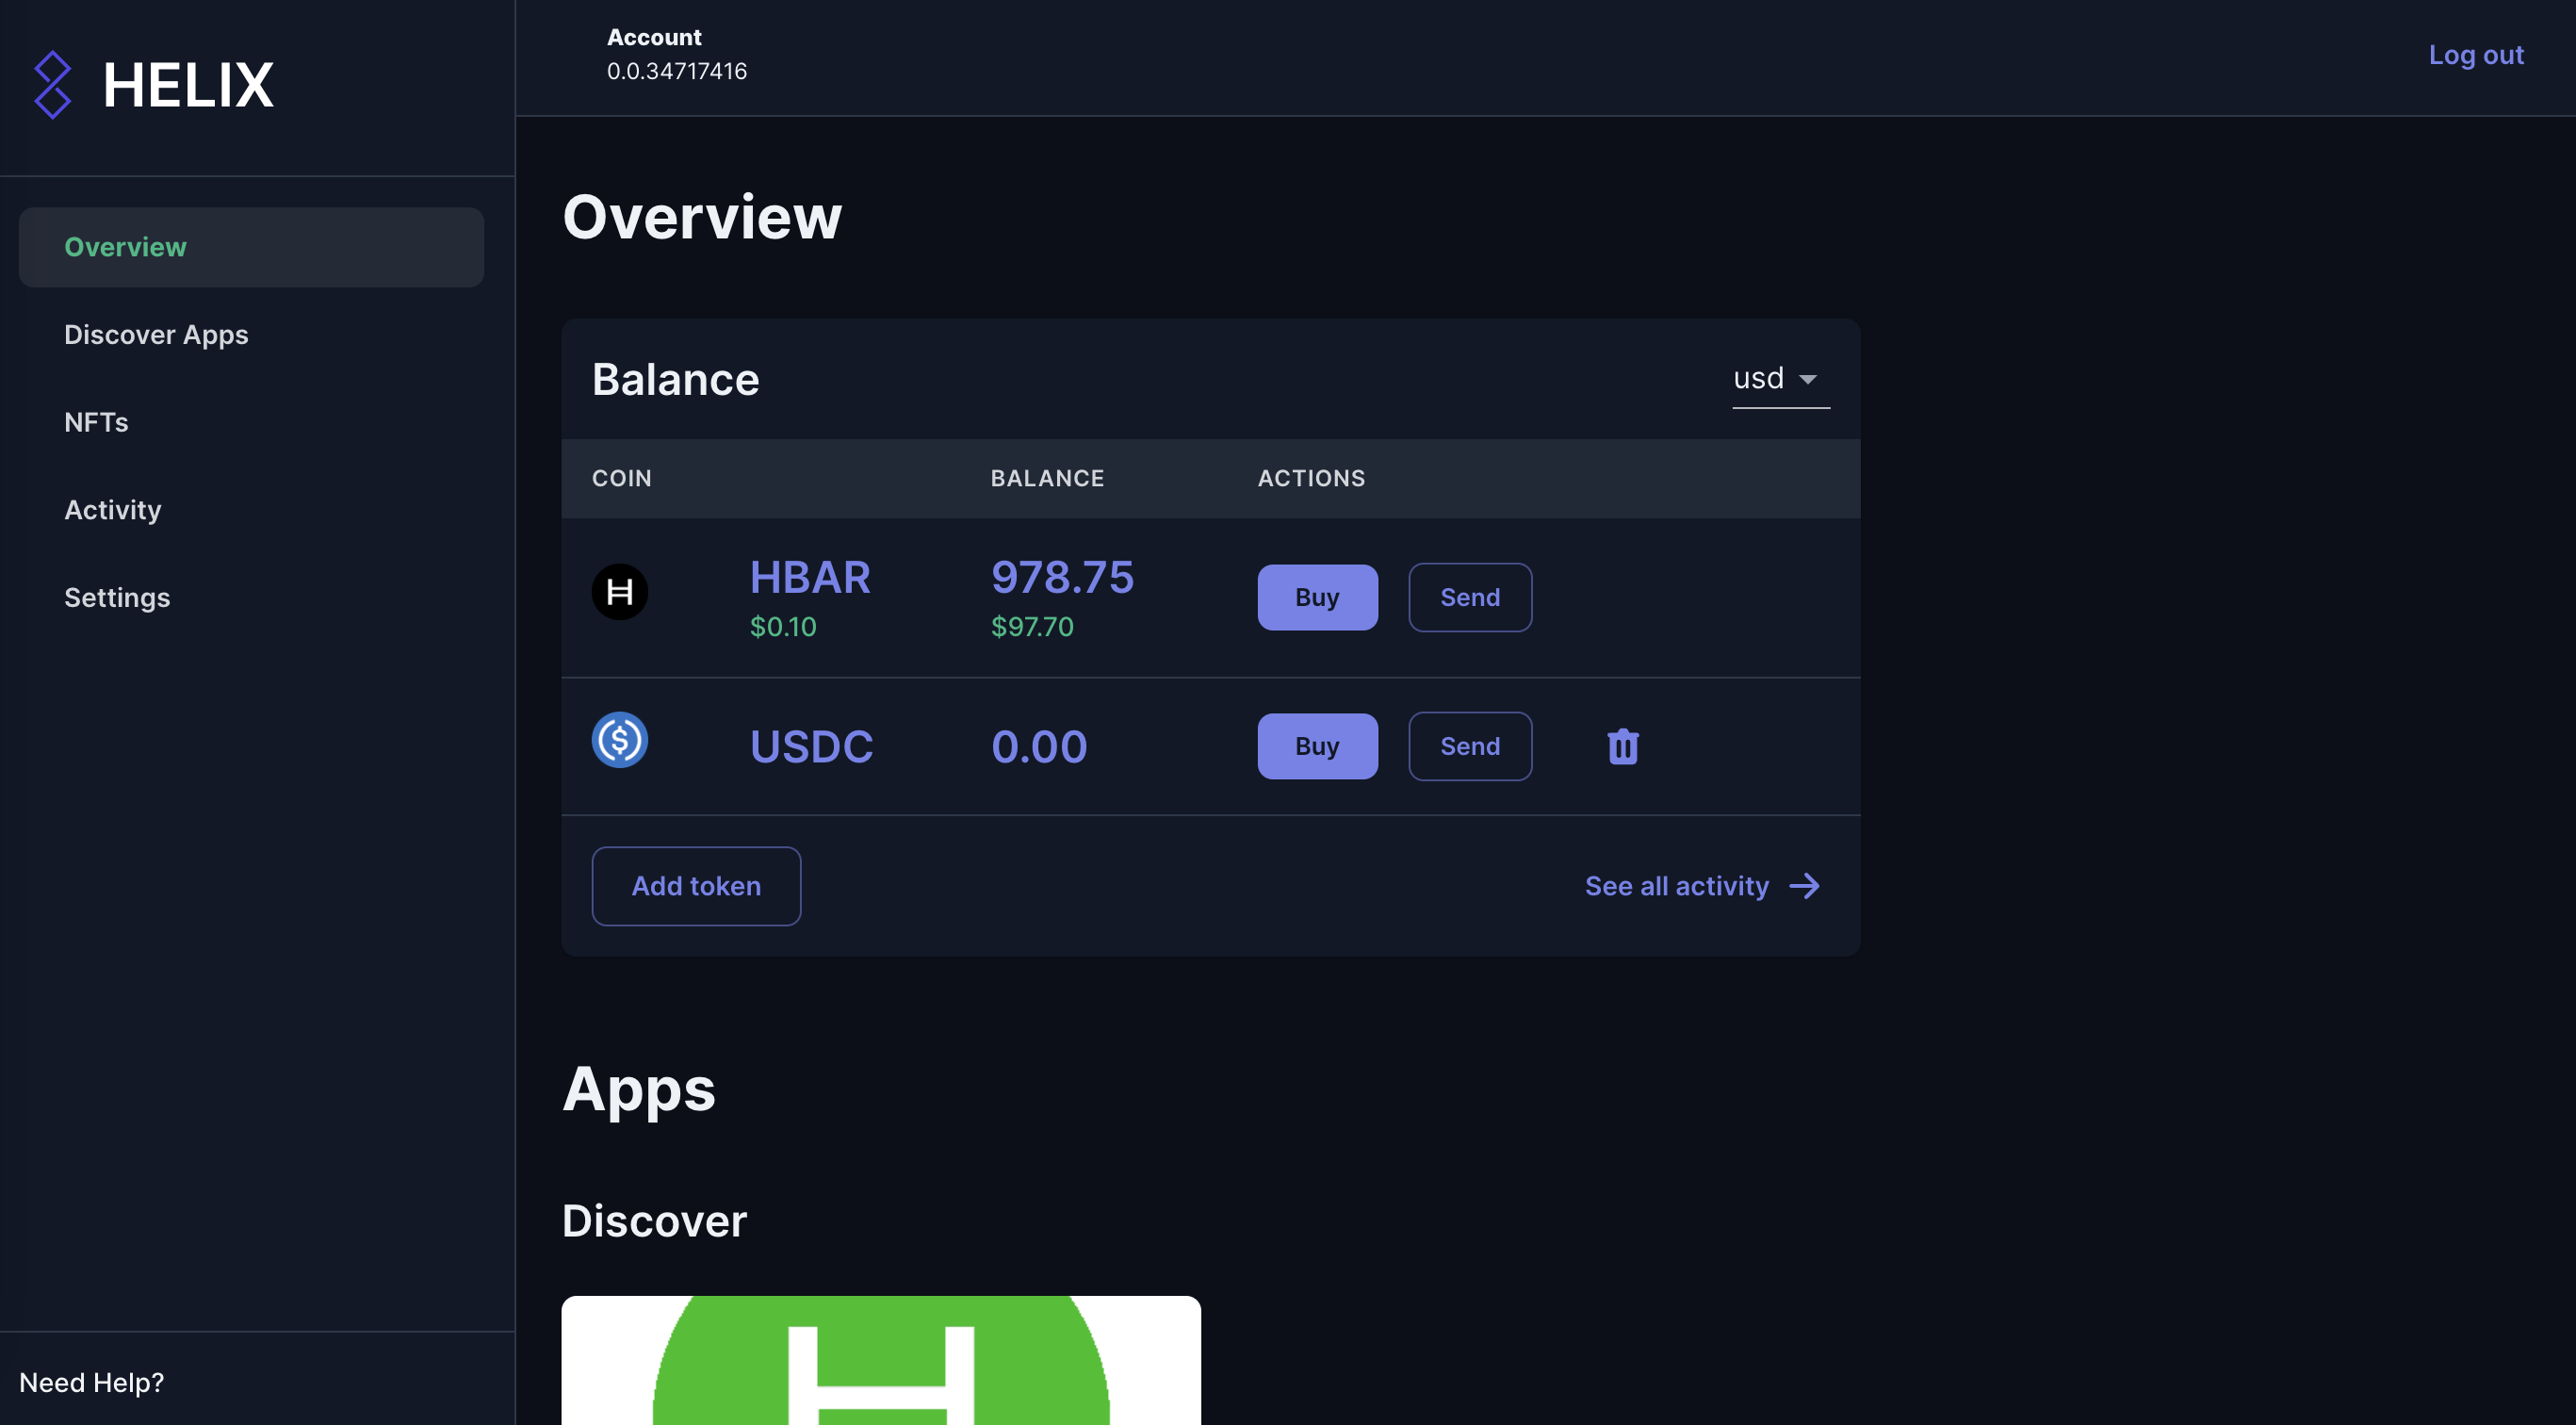Open the Activity page
The width and height of the screenshot is (2576, 1425).
[112, 510]
